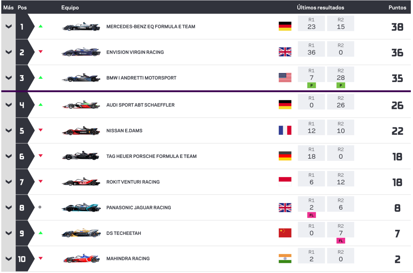This screenshot has height=273, width=413.
Task: Expand the Panasonic Jaguar Racing row
Action: click(8, 208)
